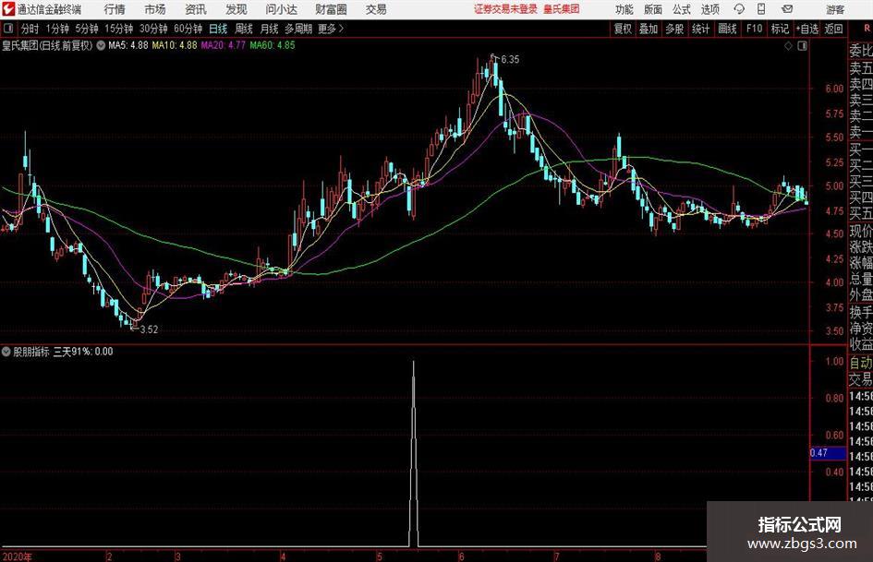Image resolution: width=873 pixels, height=562 pixels.
Task: Open the 选项 menu
Action: 709,9
